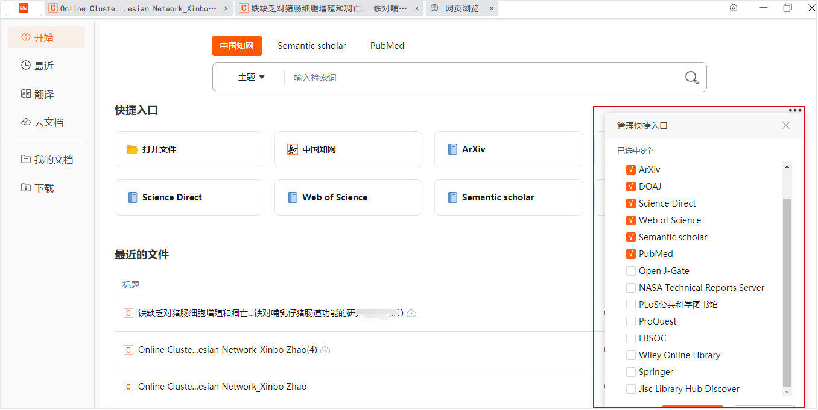
Task: Click the panel list scrollbar thumb
Action: (787, 292)
